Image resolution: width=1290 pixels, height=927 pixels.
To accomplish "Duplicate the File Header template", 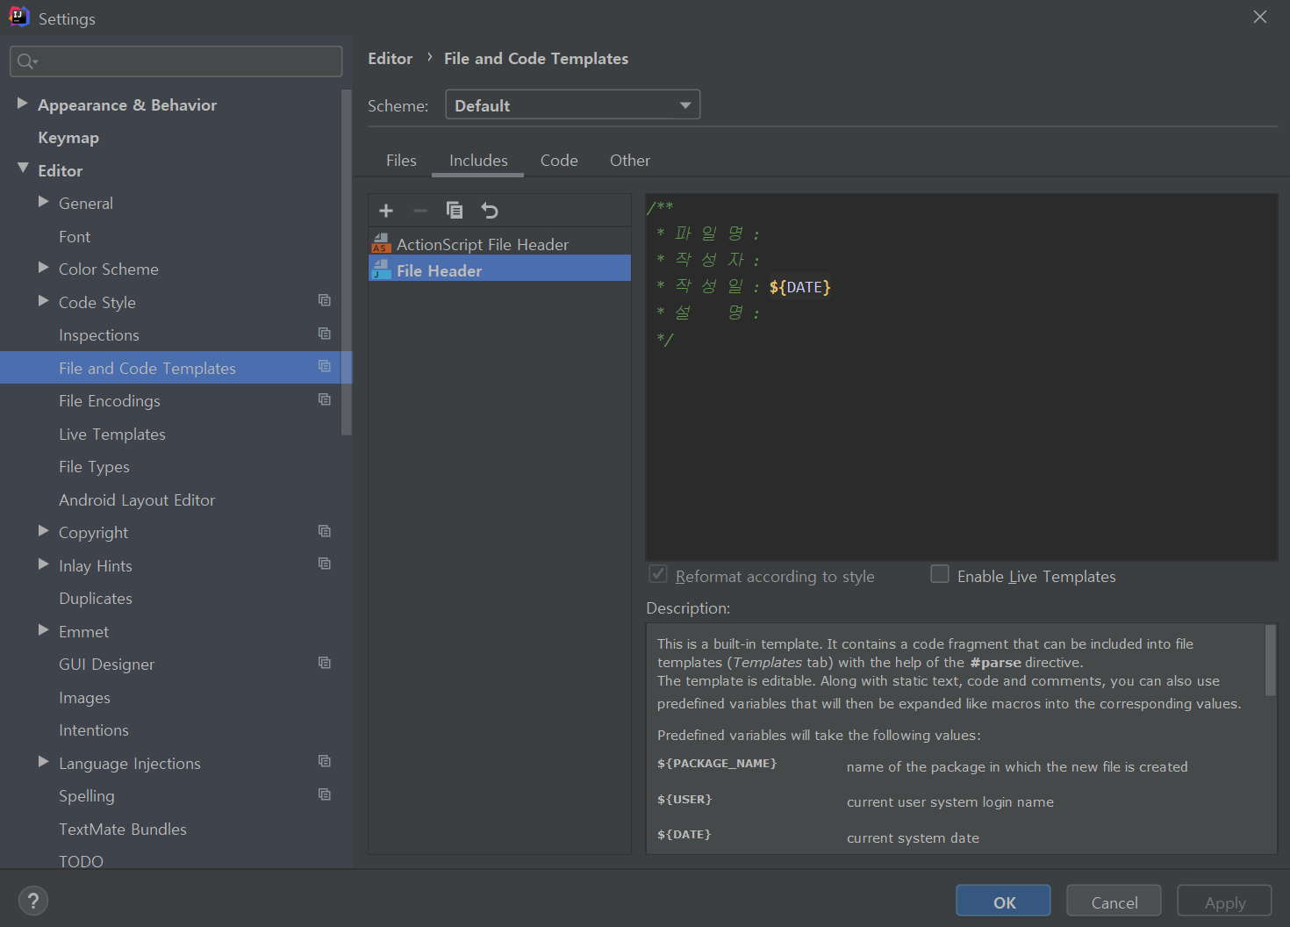I will click(455, 211).
